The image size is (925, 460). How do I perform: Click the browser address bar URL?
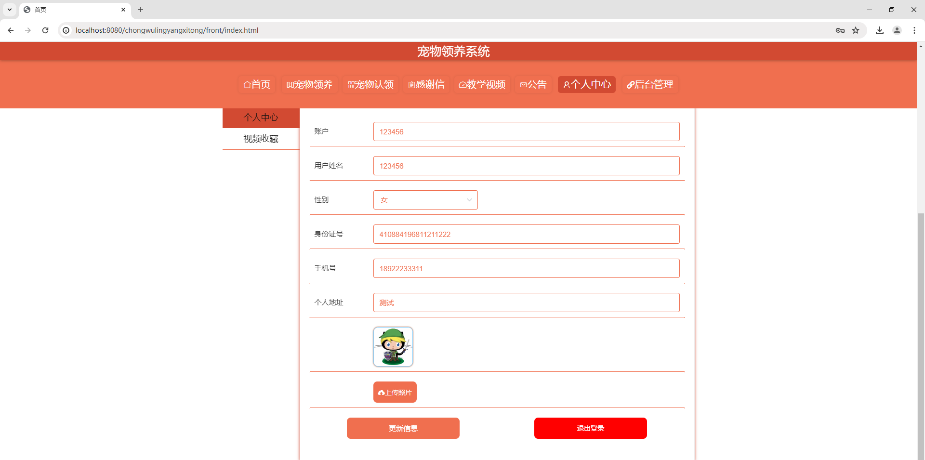[167, 30]
